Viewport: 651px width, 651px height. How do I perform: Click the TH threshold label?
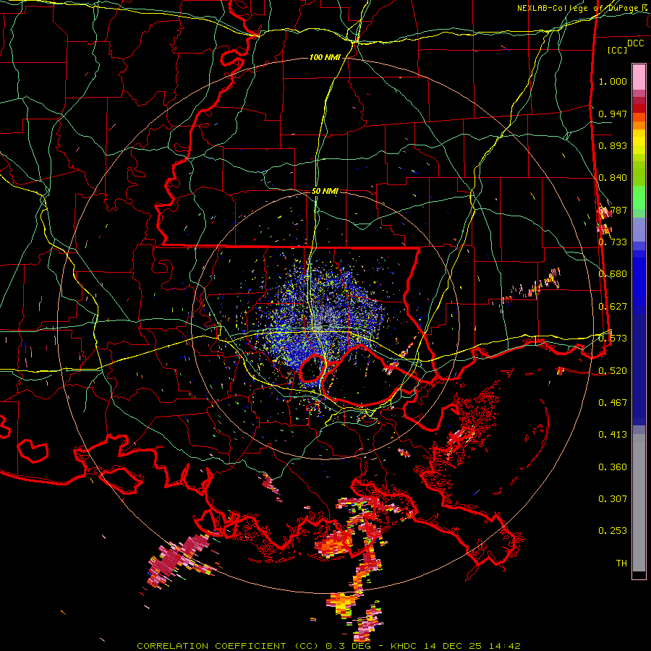(621, 563)
